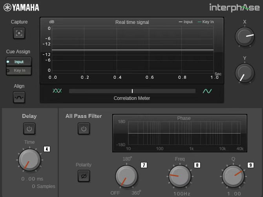Toggle the Delay power button
Screen dimensions: 263x197
pos(29,129)
